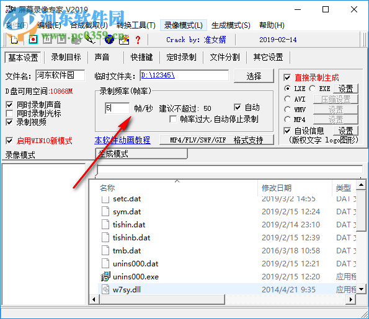Click the pen annotation toolbar icon
Screen dimensions: 369x319
click(91, 40)
